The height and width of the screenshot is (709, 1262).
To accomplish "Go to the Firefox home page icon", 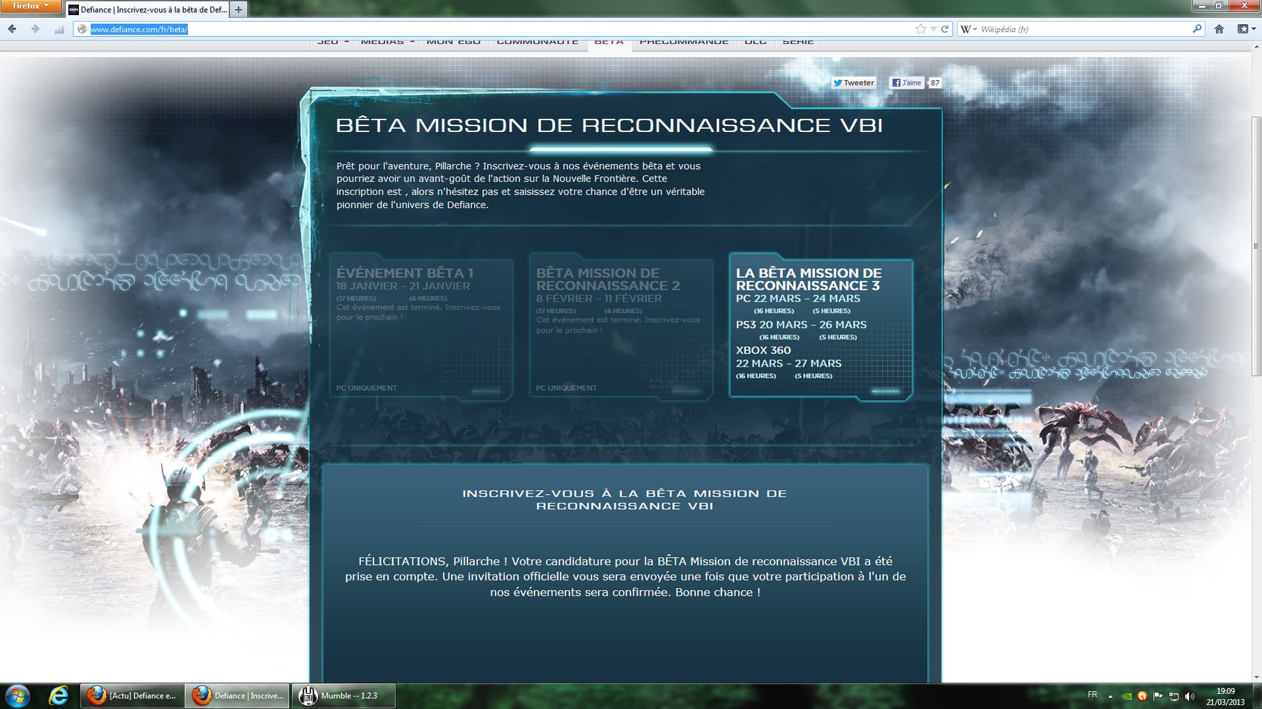I will [x=1219, y=29].
